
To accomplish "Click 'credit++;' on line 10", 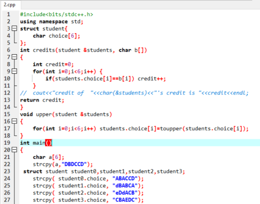I will point(152,78).
